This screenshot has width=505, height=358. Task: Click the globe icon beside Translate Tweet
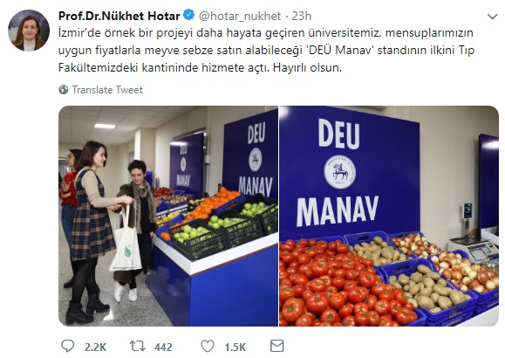click(64, 89)
